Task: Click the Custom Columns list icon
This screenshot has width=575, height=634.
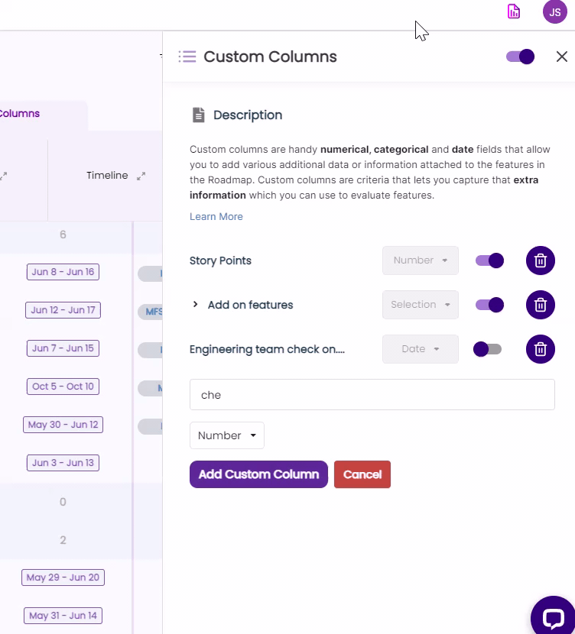Action: pyautogui.click(x=187, y=57)
